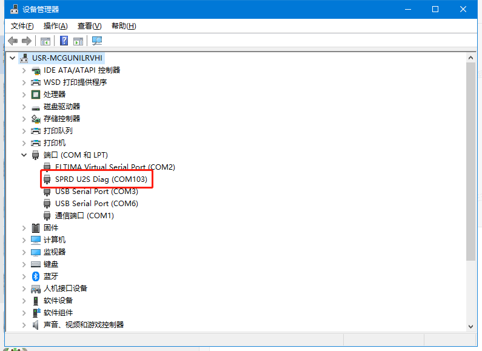Select 声音、视频和游戏控制器 label

tap(84, 325)
